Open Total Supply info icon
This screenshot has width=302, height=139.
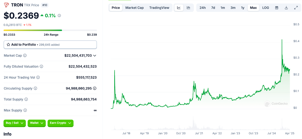26,99
